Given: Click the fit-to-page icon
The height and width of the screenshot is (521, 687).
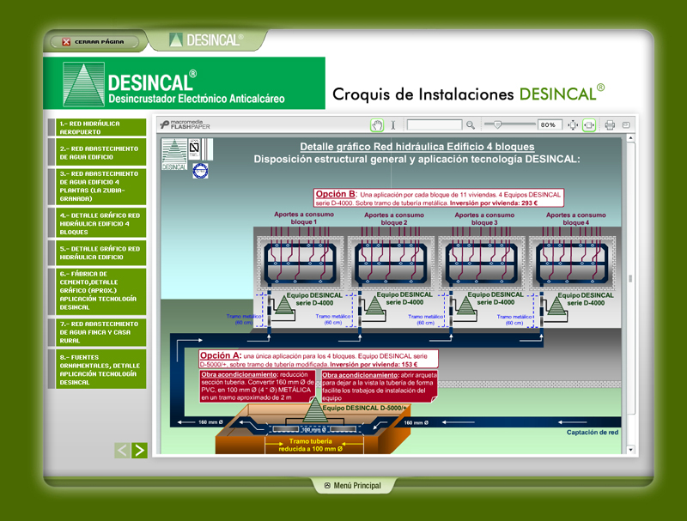Looking at the screenshot, I should (573, 125).
